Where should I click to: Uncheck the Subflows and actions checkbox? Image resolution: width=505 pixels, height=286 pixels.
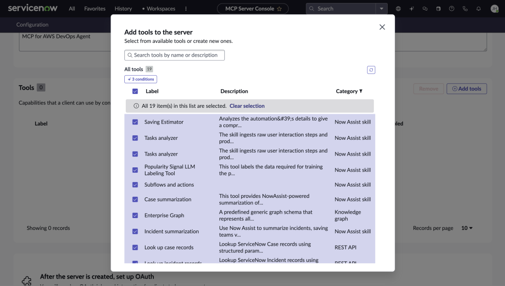(135, 185)
